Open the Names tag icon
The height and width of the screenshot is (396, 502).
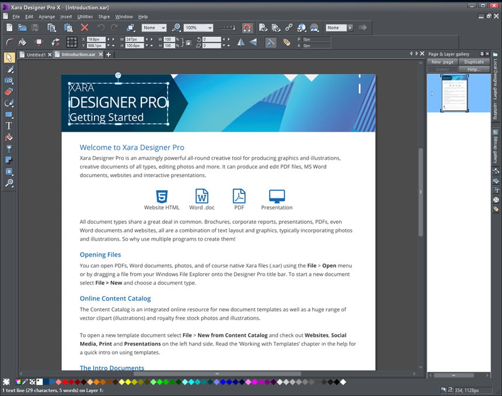click(287, 42)
